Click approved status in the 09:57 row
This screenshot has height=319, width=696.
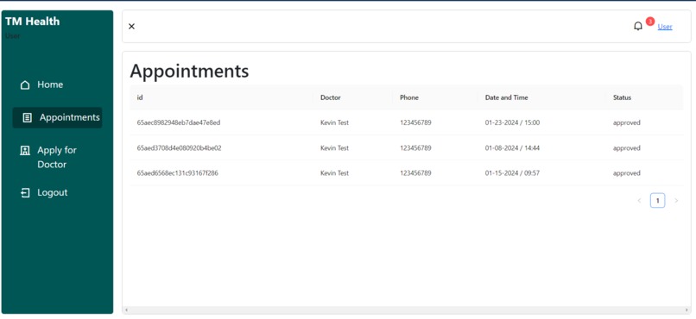626,173
